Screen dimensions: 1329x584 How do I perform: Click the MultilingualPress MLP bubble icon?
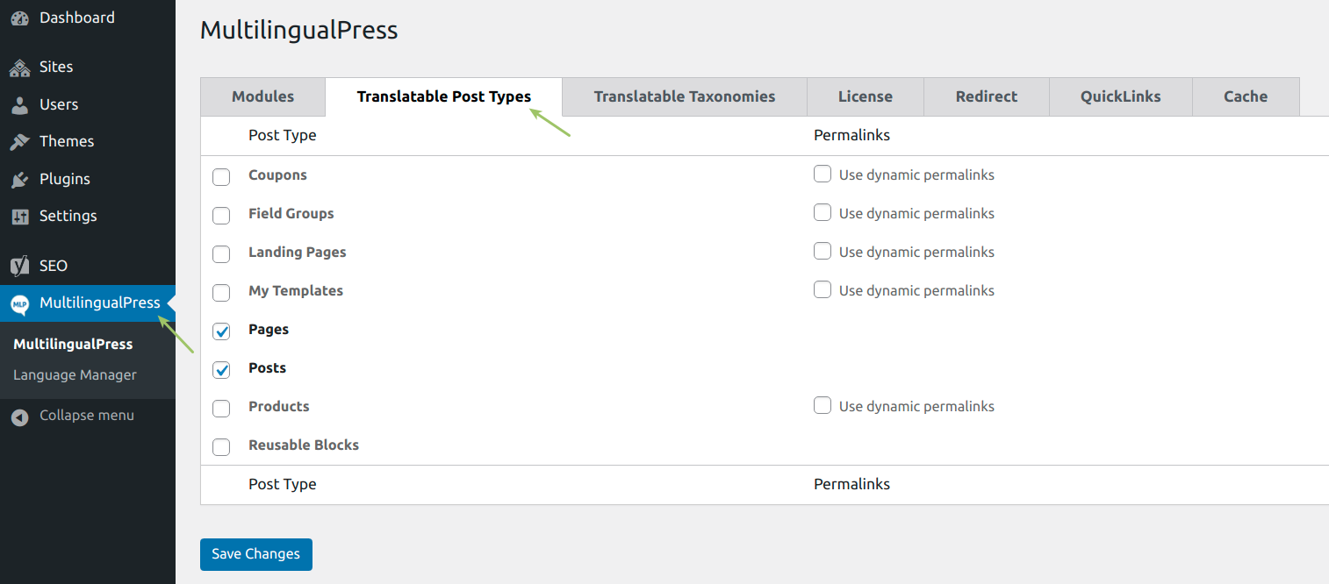(x=19, y=304)
